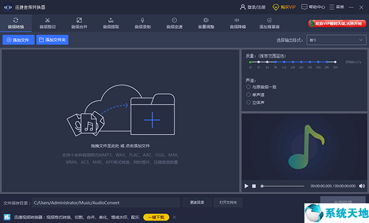369x223 pixels.
Task: Open the 音频提取 extract tab
Action: point(111,23)
